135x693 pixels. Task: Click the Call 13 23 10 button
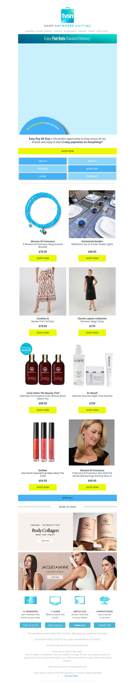click(30, 625)
